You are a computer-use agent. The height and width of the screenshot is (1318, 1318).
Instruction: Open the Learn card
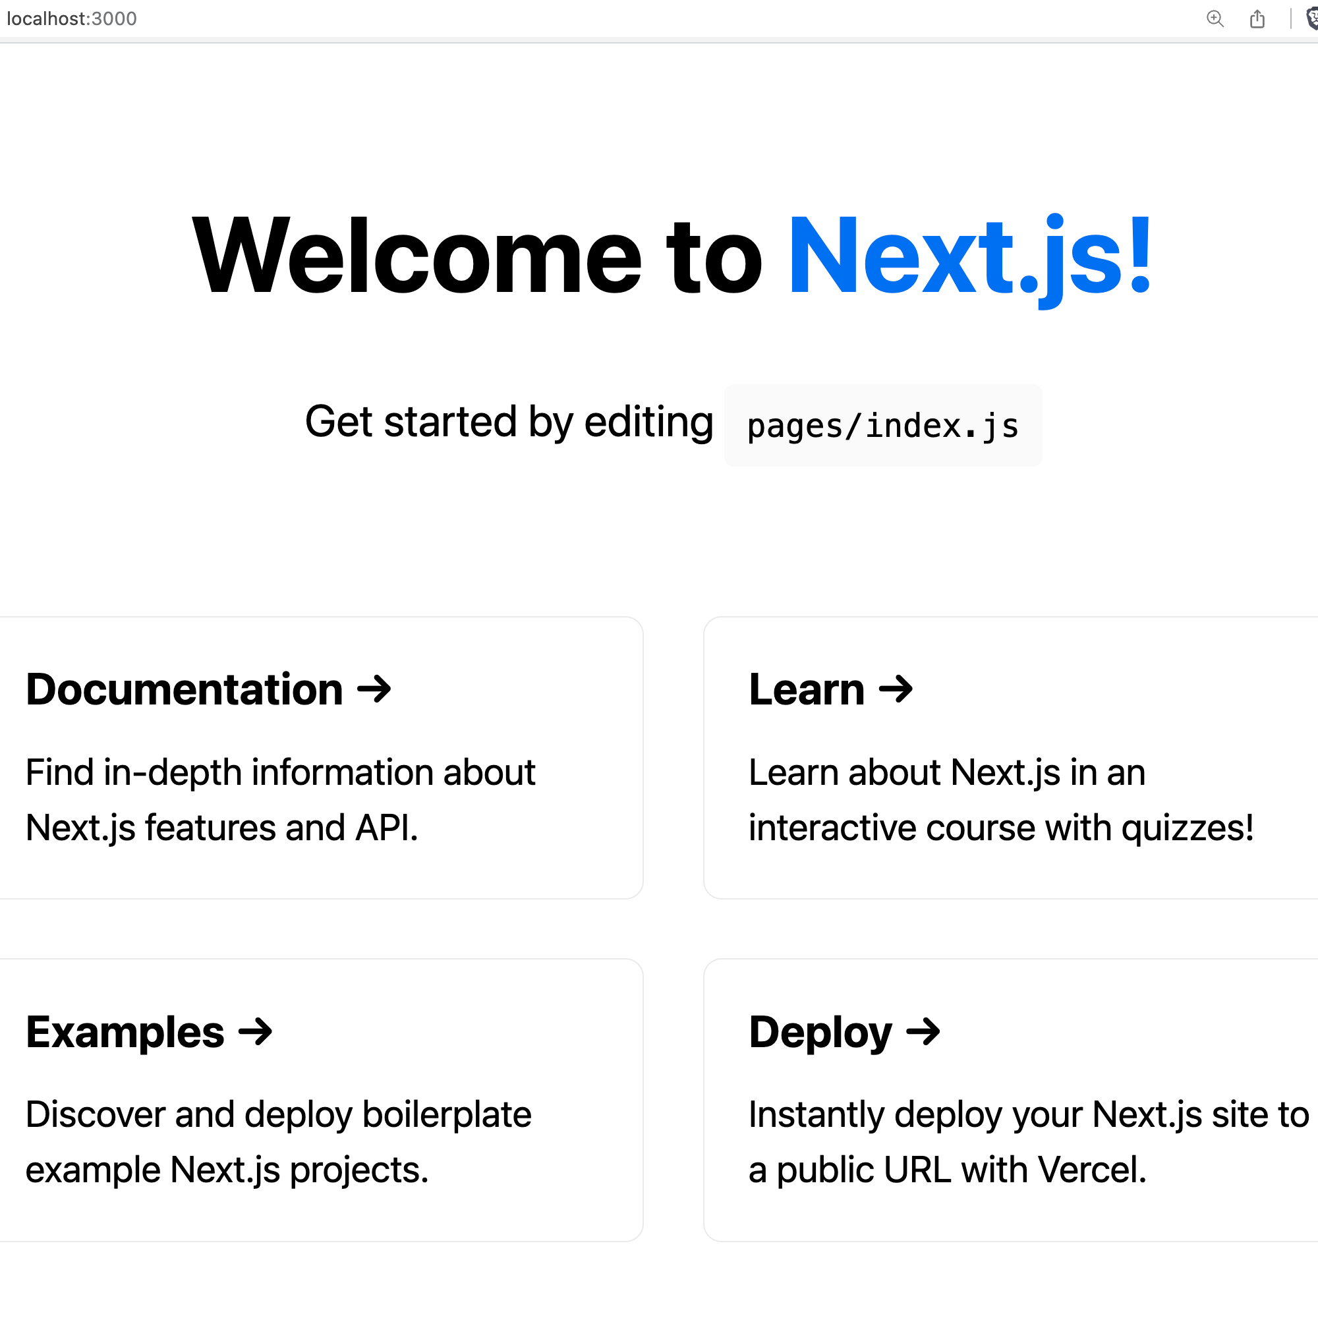[x=1010, y=757]
